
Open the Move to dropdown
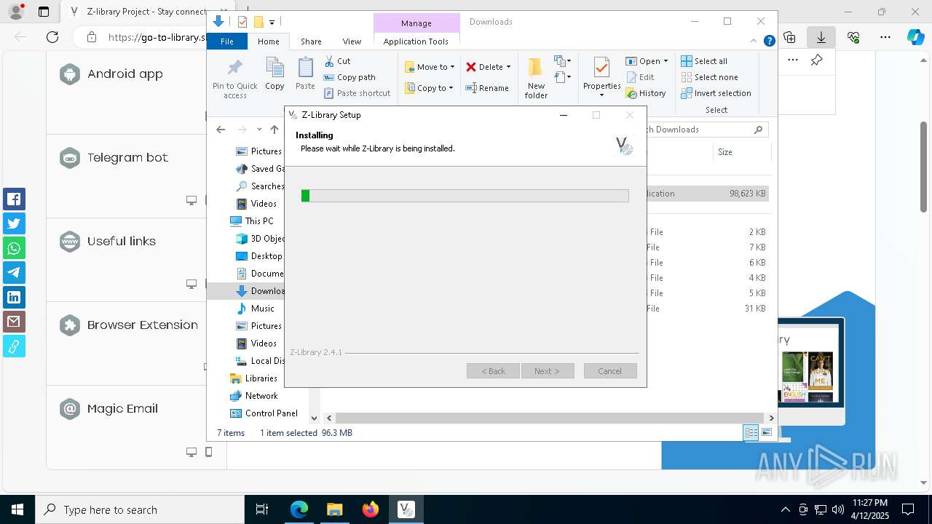point(430,67)
